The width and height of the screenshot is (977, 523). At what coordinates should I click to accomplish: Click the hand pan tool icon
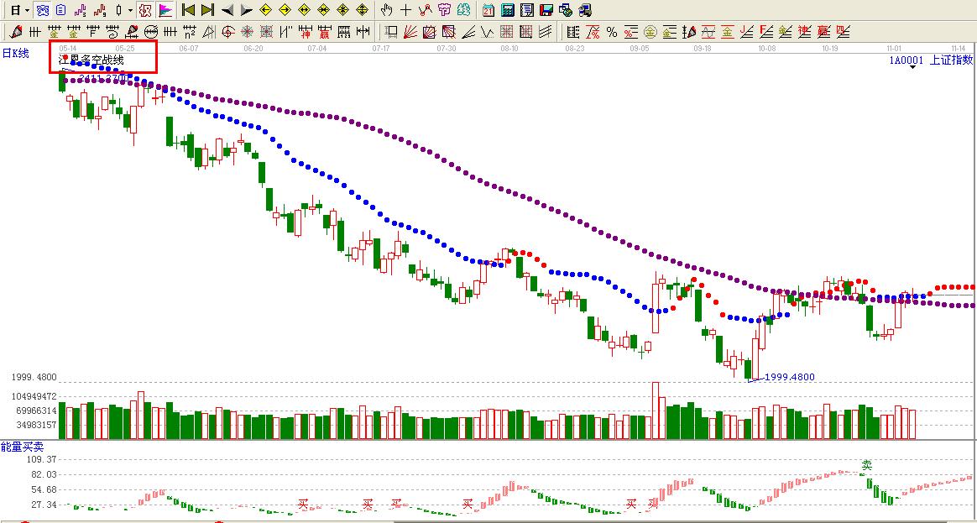386,10
